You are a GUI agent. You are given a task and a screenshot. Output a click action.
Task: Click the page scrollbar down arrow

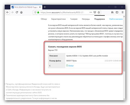pos(124,99)
